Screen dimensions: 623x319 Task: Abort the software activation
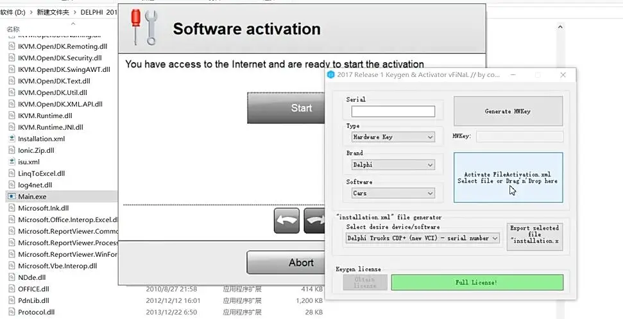[286, 262]
